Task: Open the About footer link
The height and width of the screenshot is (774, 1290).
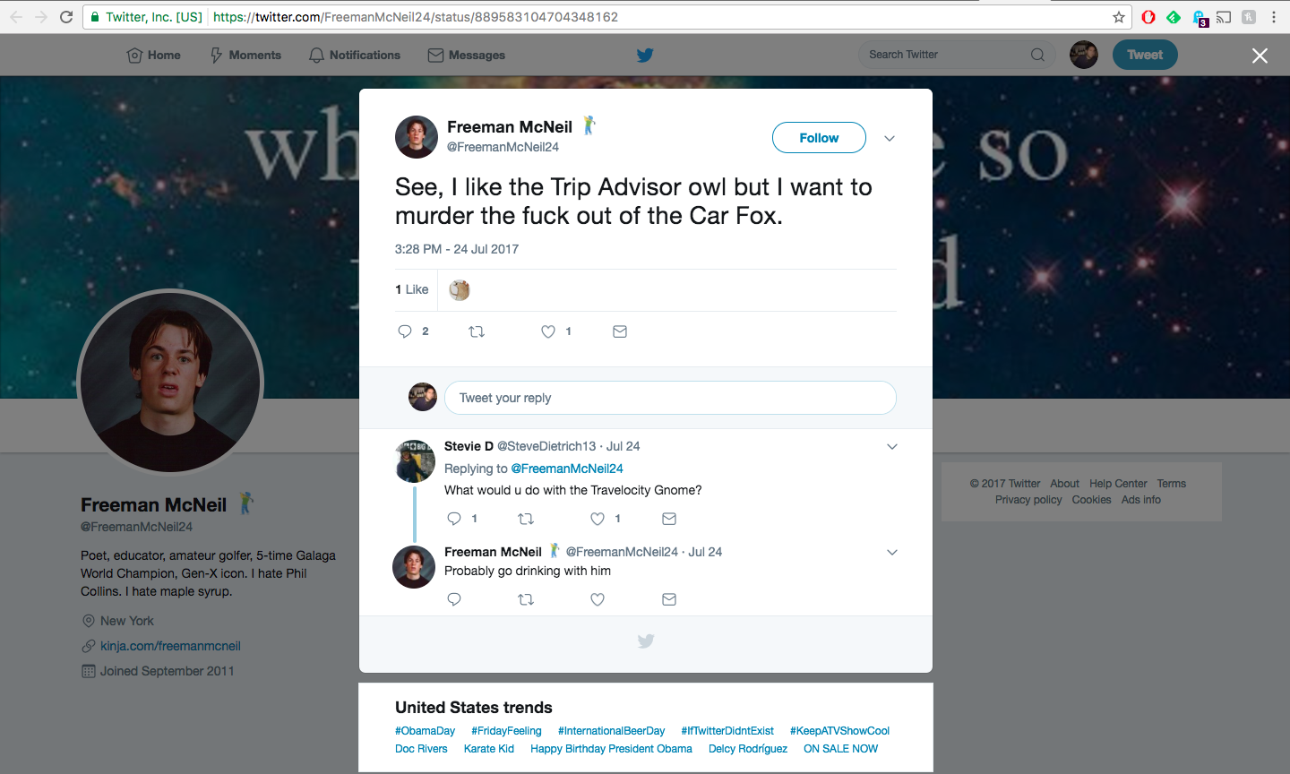Action: click(x=1065, y=484)
